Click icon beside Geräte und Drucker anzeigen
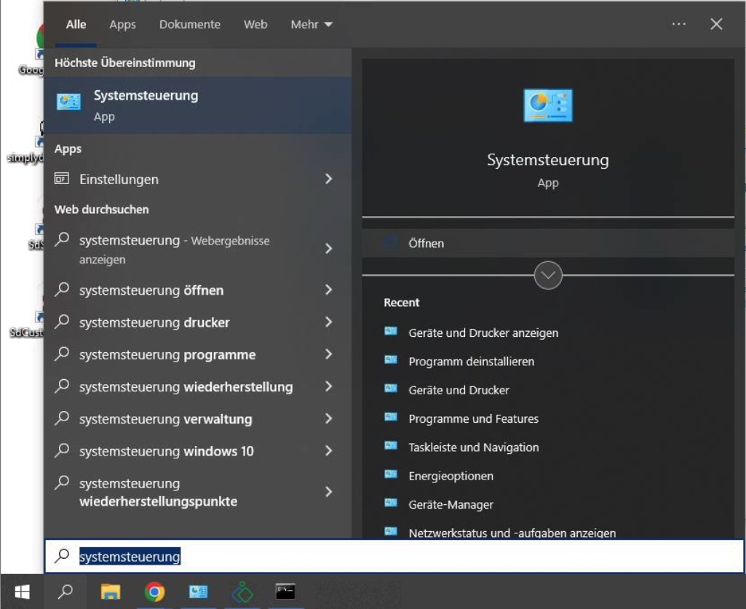 (391, 332)
